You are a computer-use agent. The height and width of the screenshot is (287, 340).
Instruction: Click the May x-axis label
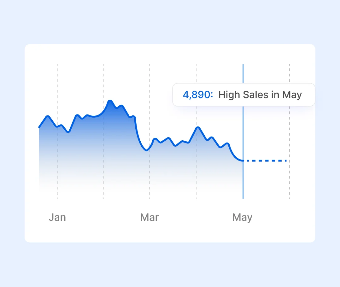click(x=242, y=217)
